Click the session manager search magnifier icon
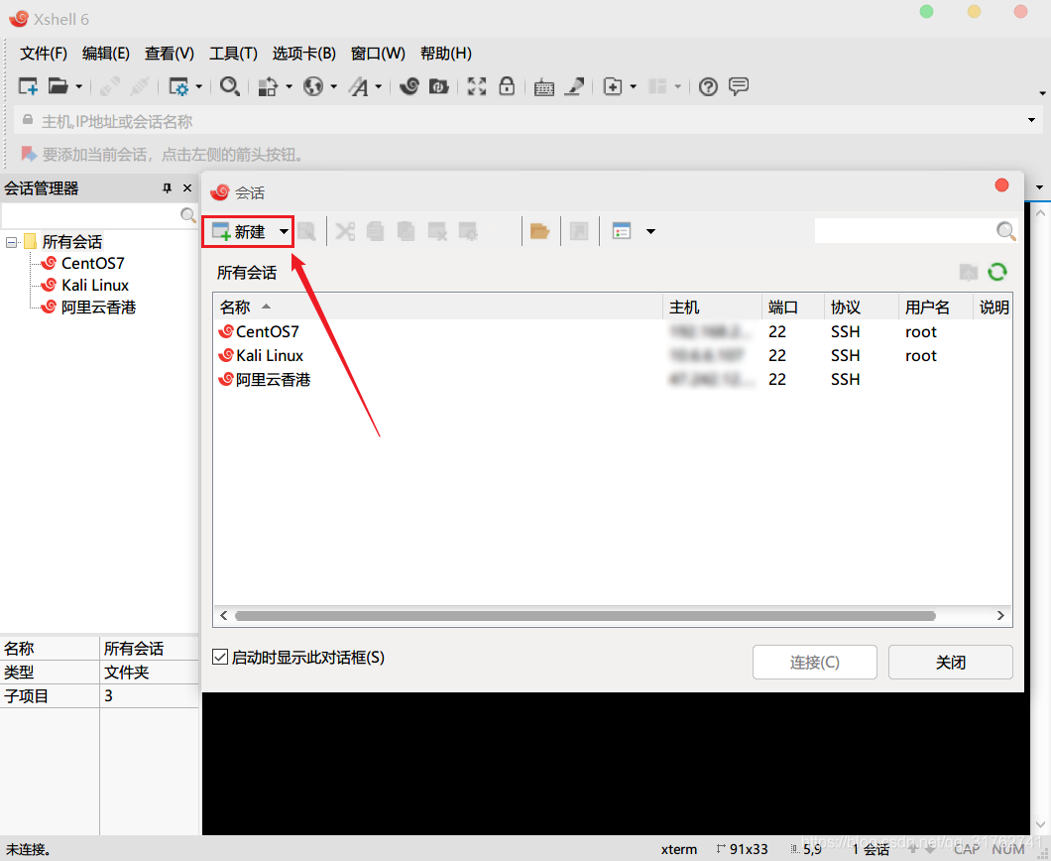 [x=188, y=215]
